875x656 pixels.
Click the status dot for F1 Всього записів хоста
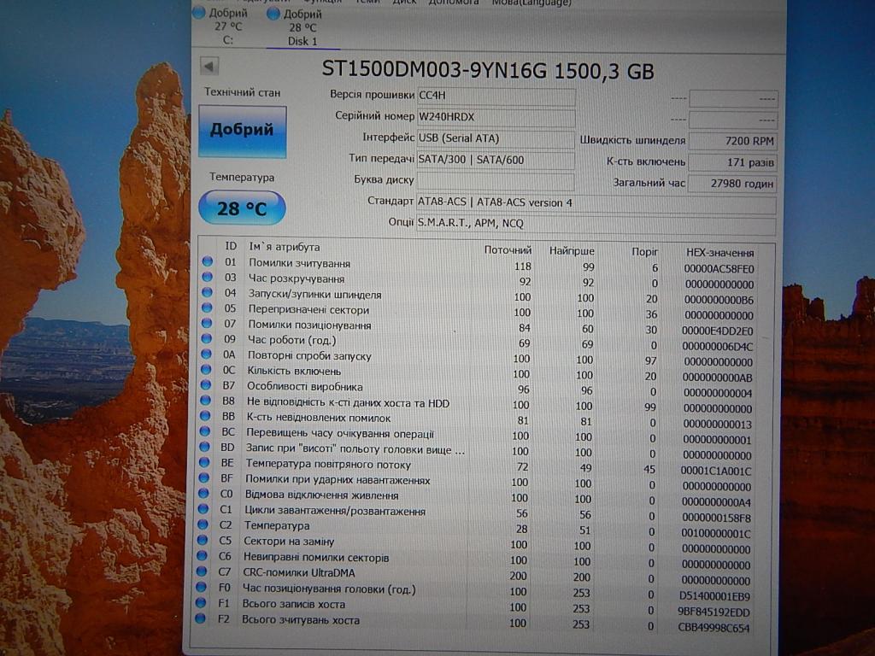pos(201,602)
